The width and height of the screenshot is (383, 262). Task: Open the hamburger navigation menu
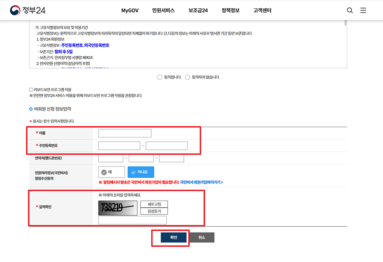(363, 10)
